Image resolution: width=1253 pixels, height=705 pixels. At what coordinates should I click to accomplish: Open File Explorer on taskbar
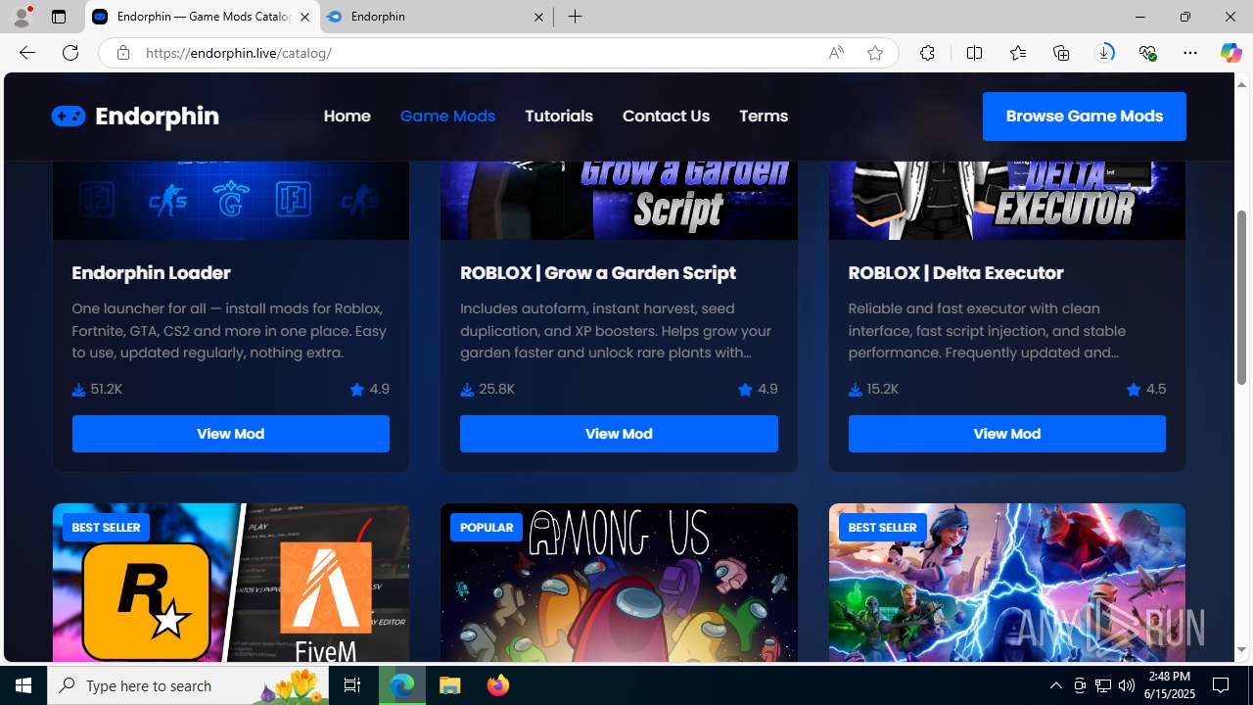pos(449,685)
